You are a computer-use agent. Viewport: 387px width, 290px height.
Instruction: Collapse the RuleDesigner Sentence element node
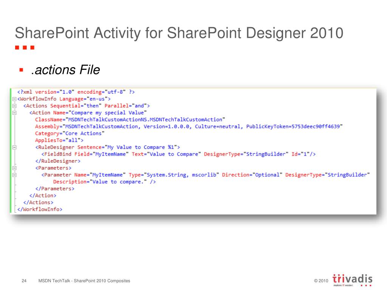tap(14, 148)
